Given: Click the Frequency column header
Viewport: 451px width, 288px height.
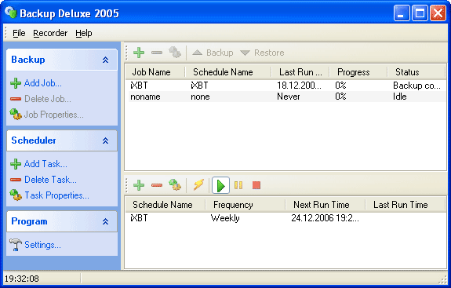Looking at the screenshot, I should pyautogui.click(x=246, y=205).
